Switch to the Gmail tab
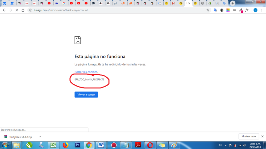The image size is (266, 149). [174, 3]
